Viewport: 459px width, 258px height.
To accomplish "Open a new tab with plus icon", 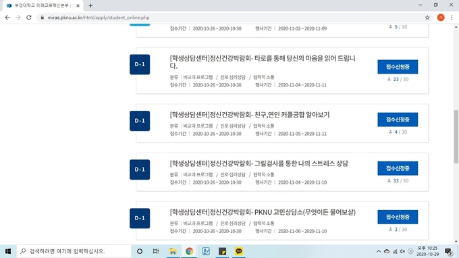I will 90,5.
